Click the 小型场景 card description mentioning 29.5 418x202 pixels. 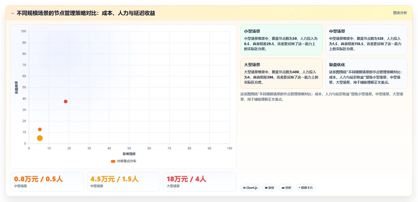pos(281,44)
